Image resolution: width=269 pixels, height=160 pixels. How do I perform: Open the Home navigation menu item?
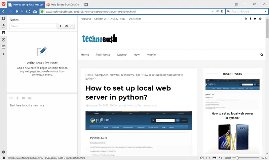[x=85, y=55]
